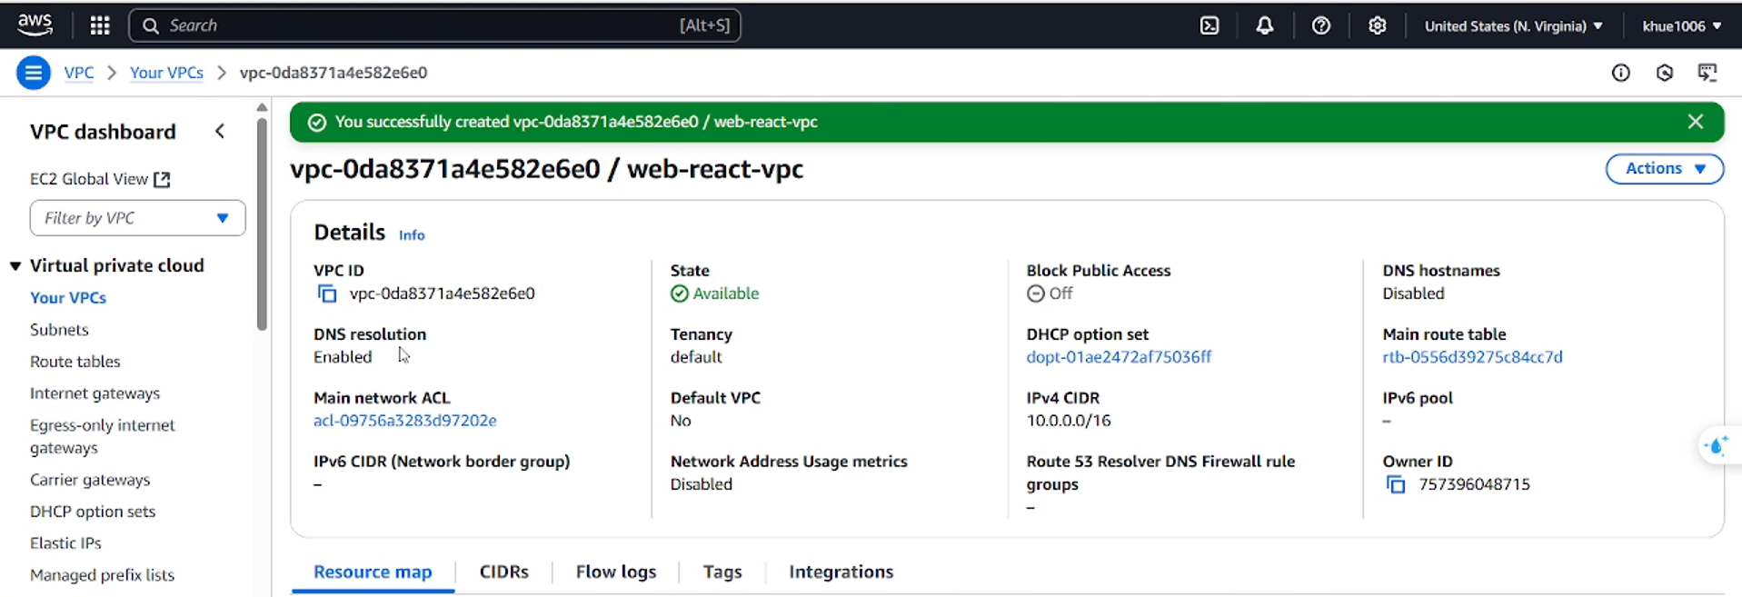The image size is (1742, 597).
Task: Click the IPv4 CIDR value 10.0.0.0/16
Action: [1069, 421]
